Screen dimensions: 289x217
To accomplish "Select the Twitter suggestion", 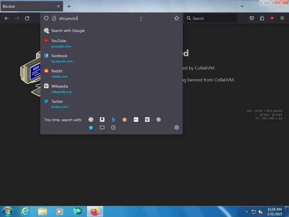I will coord(111,104).
